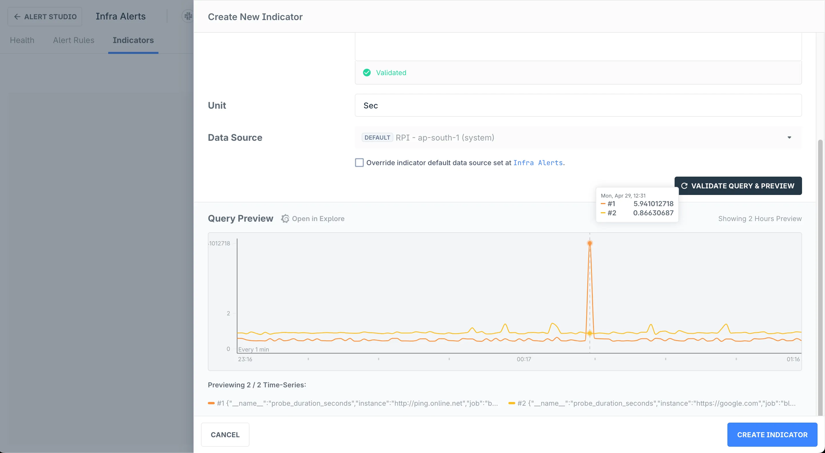
Task: Switch to the Health tab
Action: [22, 40]
